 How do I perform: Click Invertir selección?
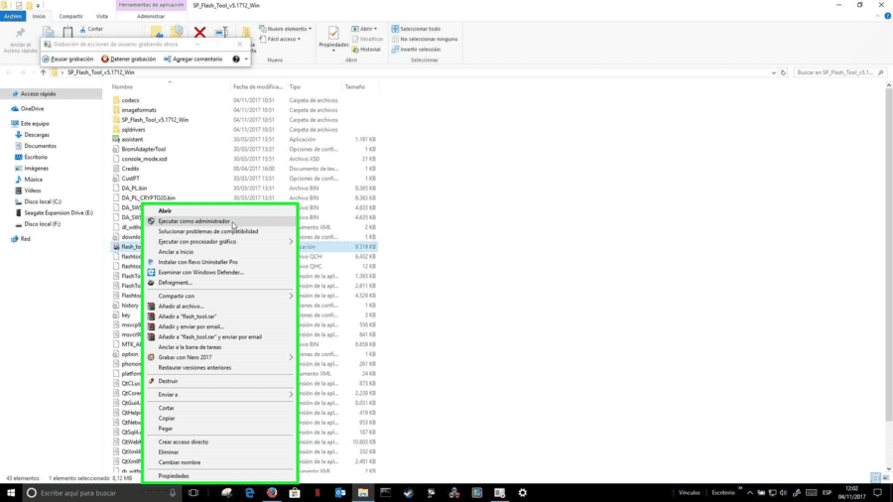click(x=416, y=50)
